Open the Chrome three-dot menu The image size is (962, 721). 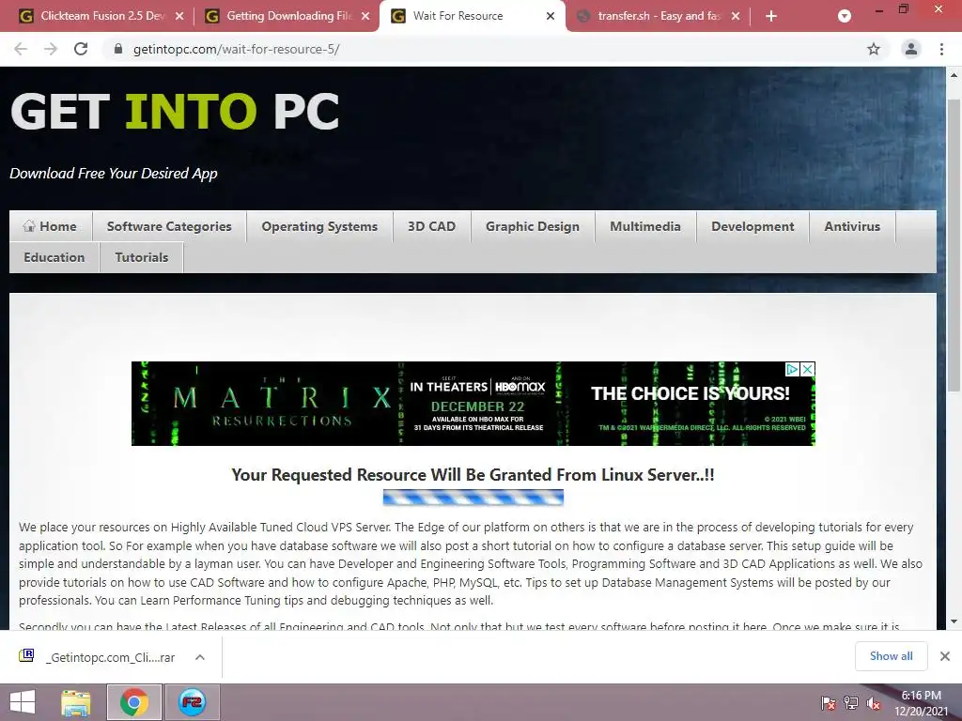pyautogui.click(x=941, y=49)
